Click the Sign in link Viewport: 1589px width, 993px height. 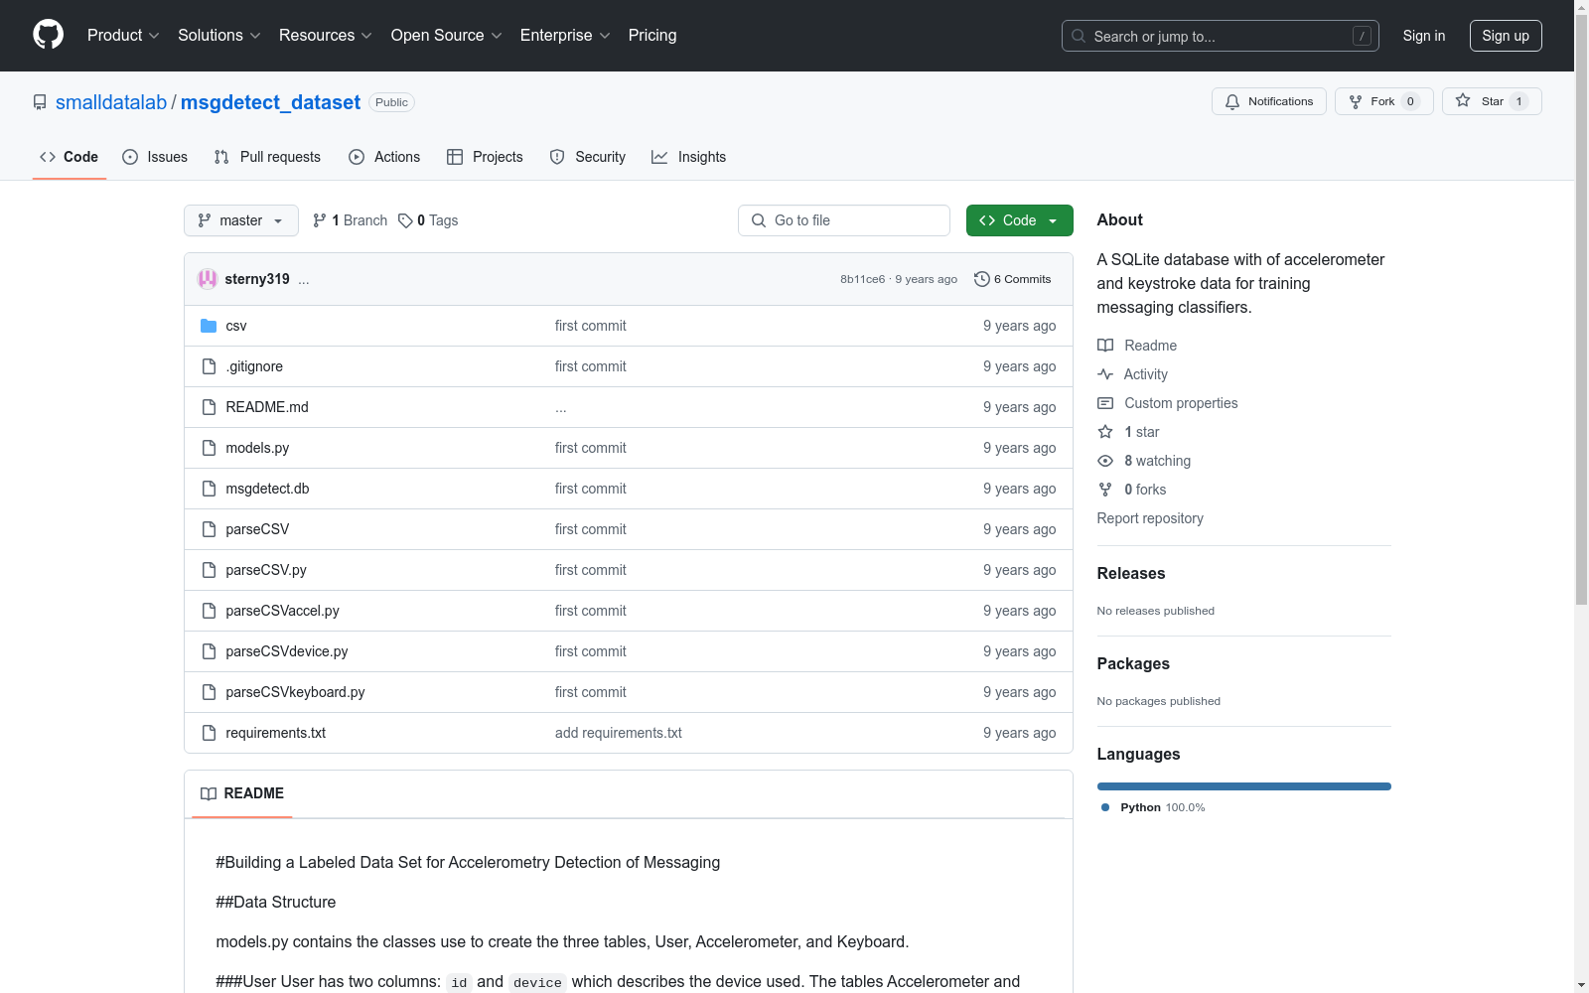click(1424, 36)
